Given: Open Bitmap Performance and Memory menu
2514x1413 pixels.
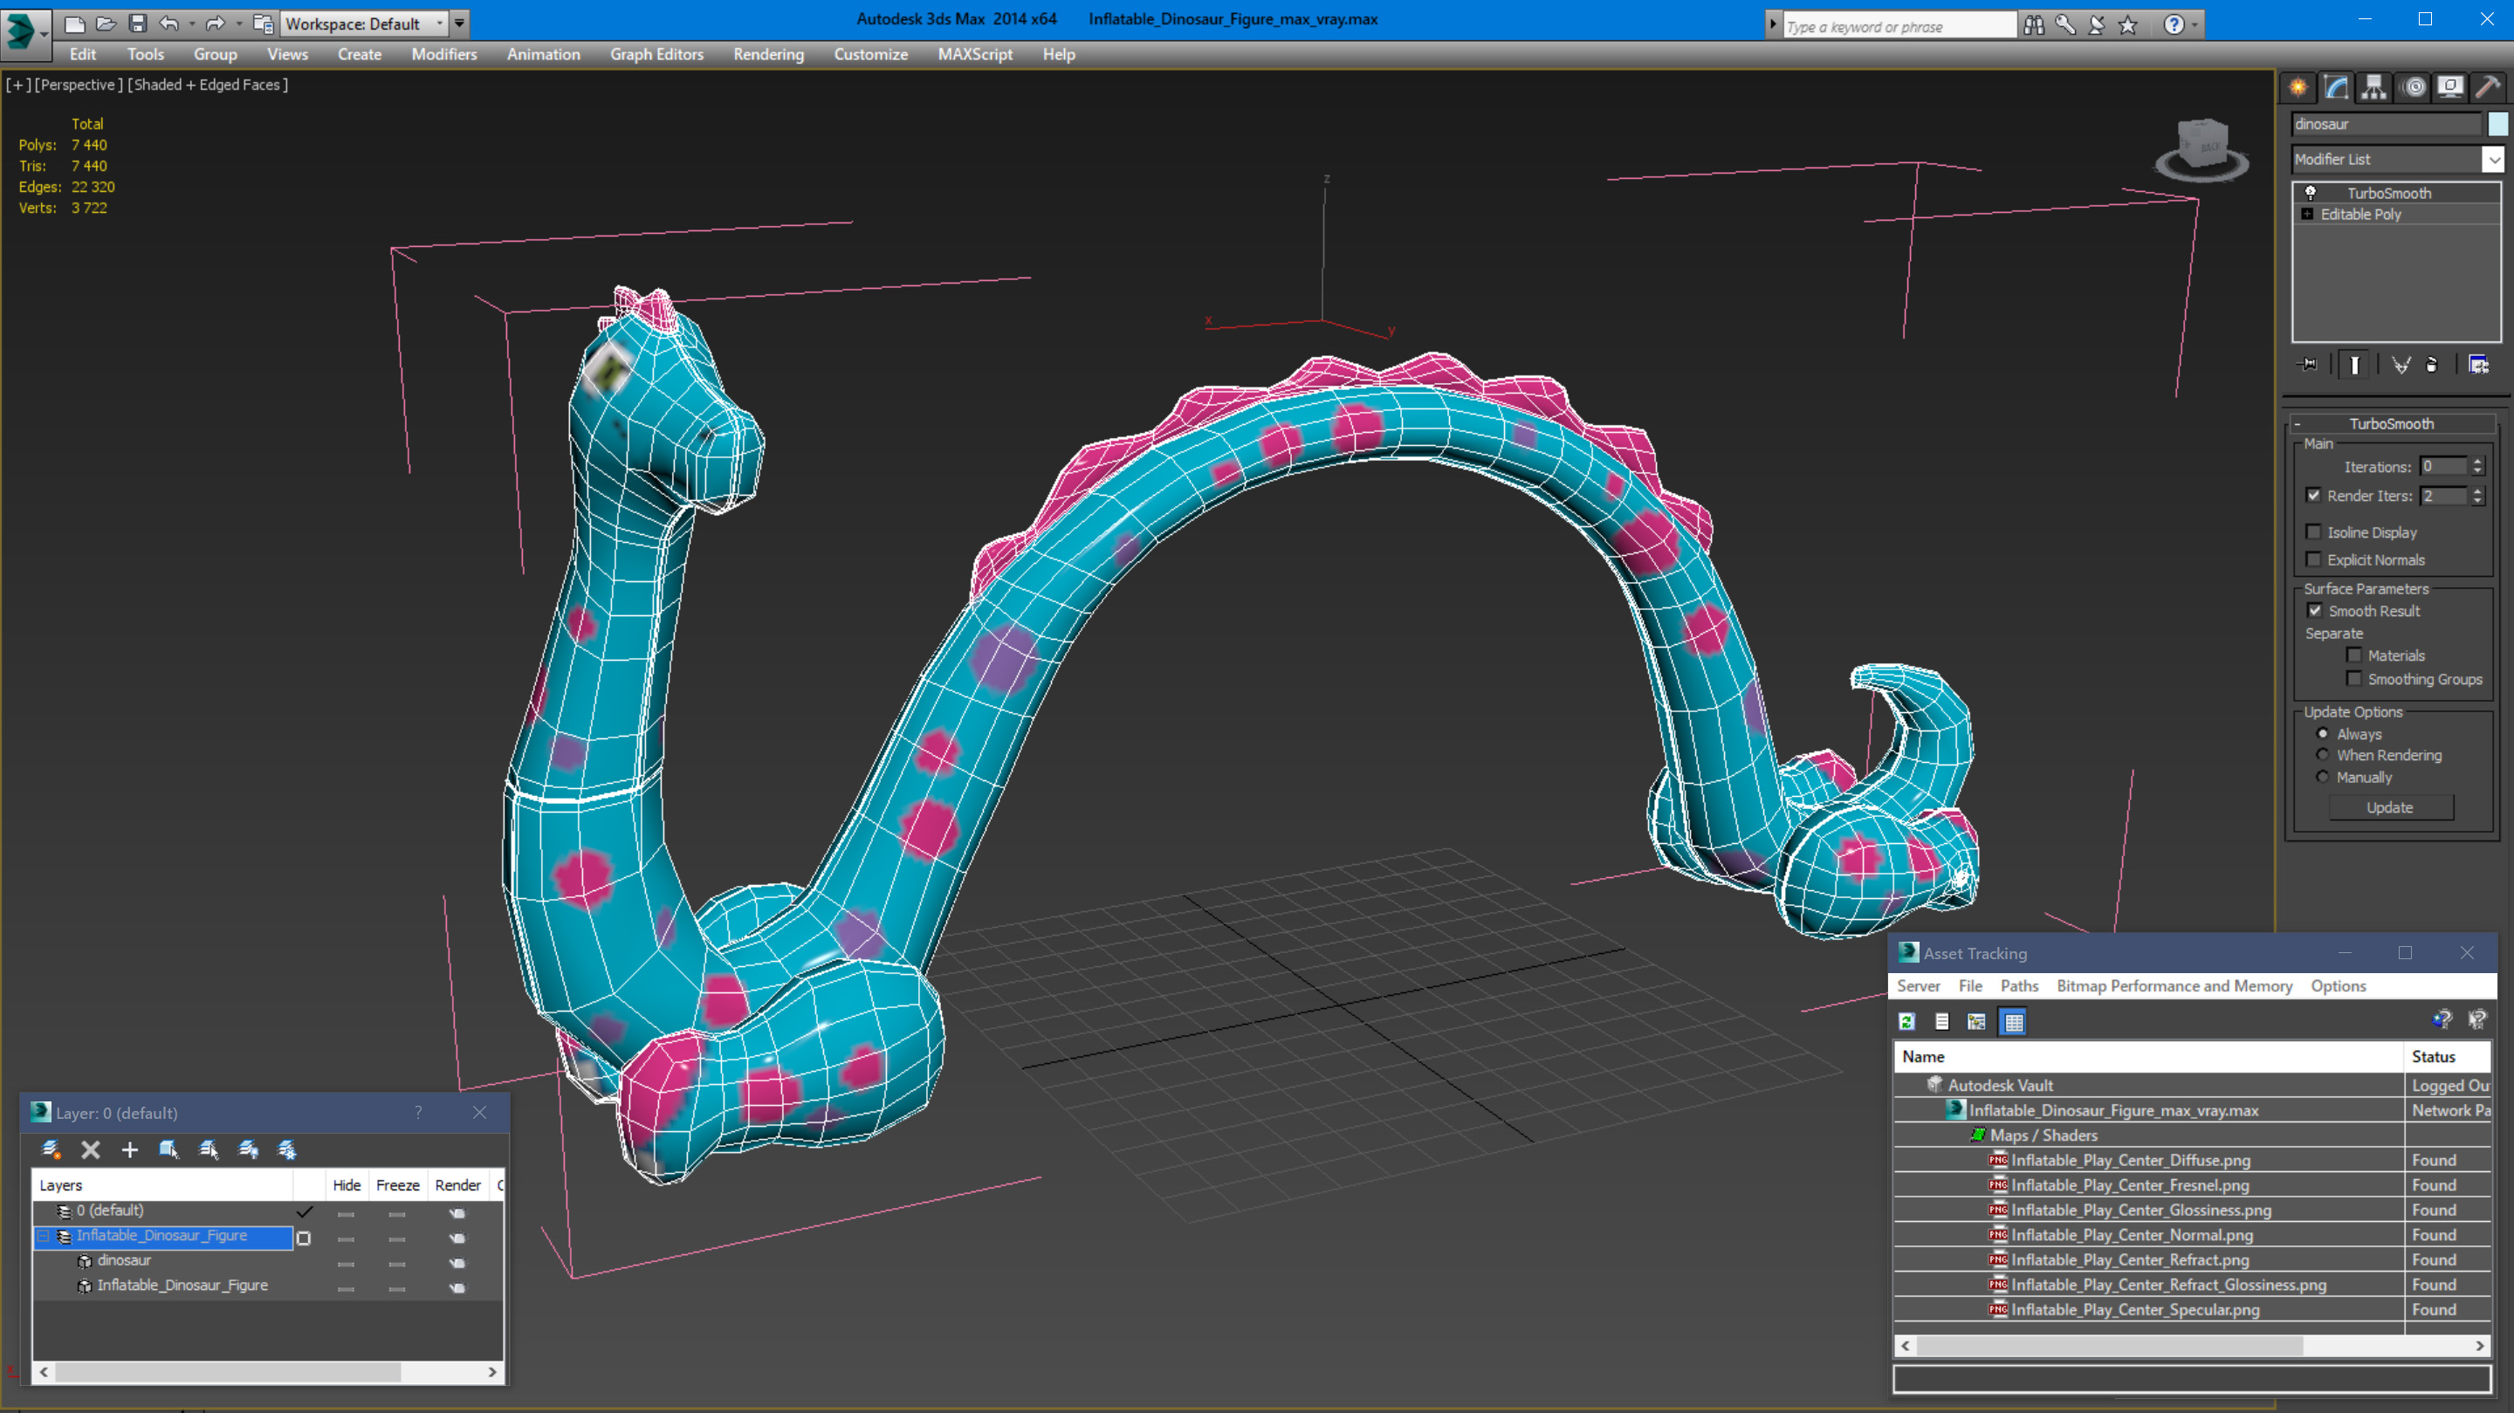Looking at the screenshot, I should [x=2174, y=985].
